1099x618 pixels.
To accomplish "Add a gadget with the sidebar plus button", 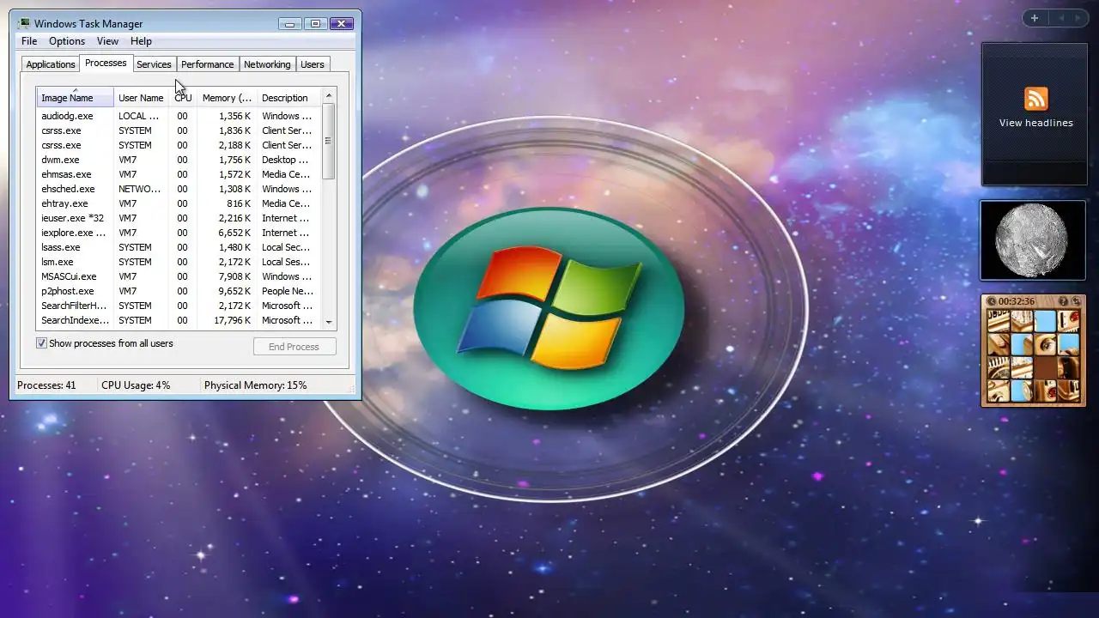I will [x=1035, y=18].
